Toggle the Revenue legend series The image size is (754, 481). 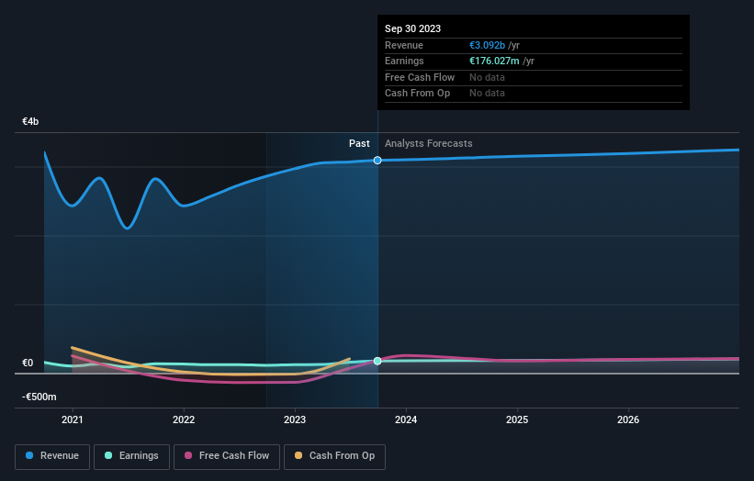coord(52,456)
